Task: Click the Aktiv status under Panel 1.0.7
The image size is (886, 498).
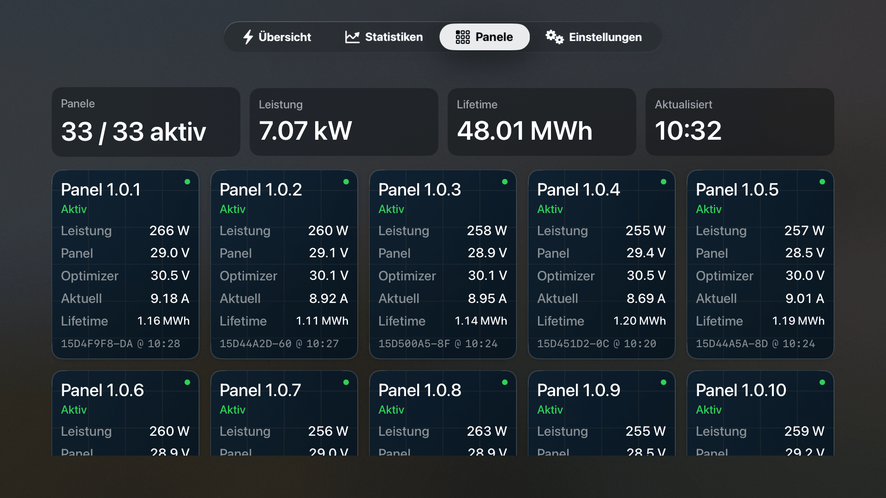Action: (233, 410)
